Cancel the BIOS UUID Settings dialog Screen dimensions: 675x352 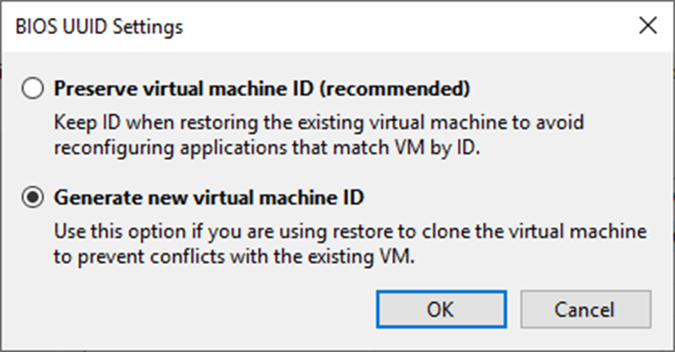585,309
